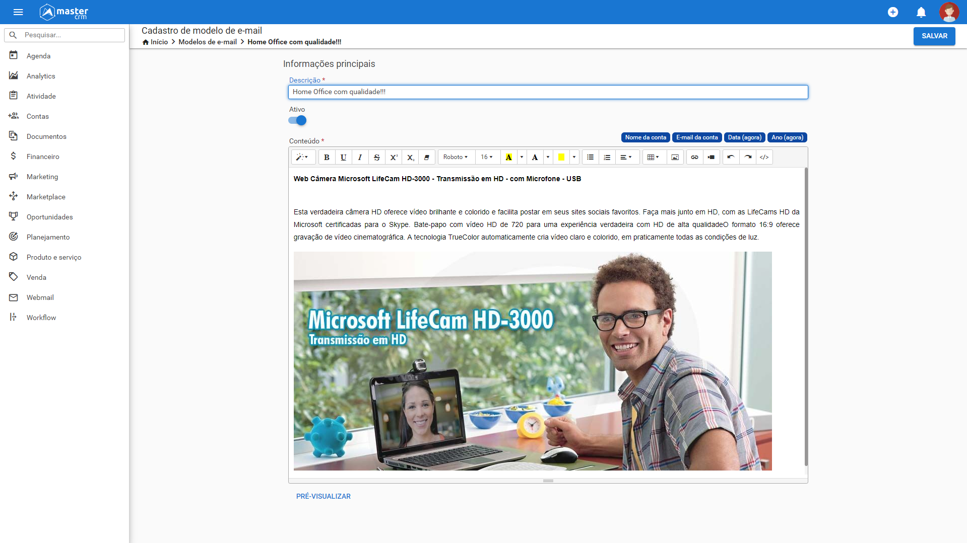Insert the Ano (agora) variable
This screenshot has height=543, width=967.
click(787, 137)
